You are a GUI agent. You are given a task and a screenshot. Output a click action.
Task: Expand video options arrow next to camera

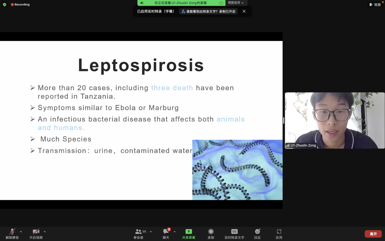tap(45, 232)
